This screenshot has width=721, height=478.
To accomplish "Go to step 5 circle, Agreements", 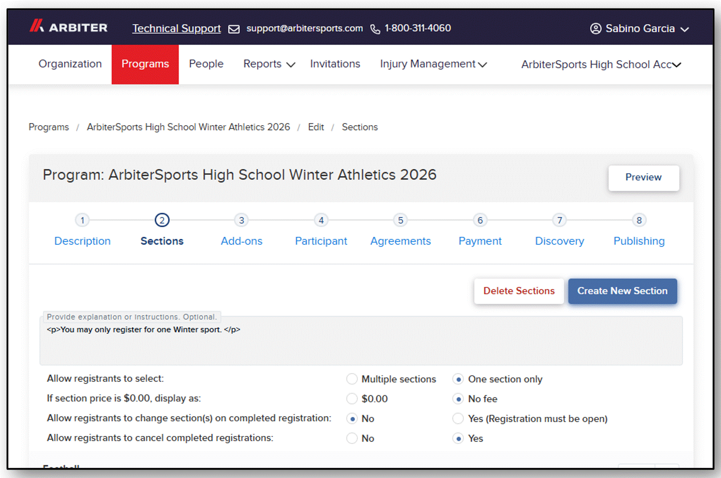I will 401,220.
